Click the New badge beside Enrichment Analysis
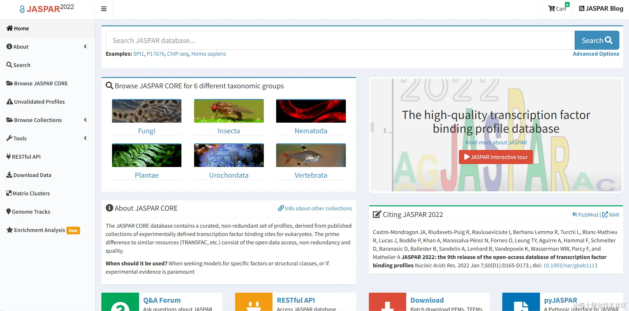 click(x=73, y=230)
